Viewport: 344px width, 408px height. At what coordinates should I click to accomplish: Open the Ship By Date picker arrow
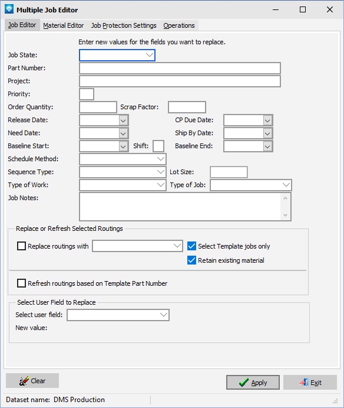pos(267,133)
